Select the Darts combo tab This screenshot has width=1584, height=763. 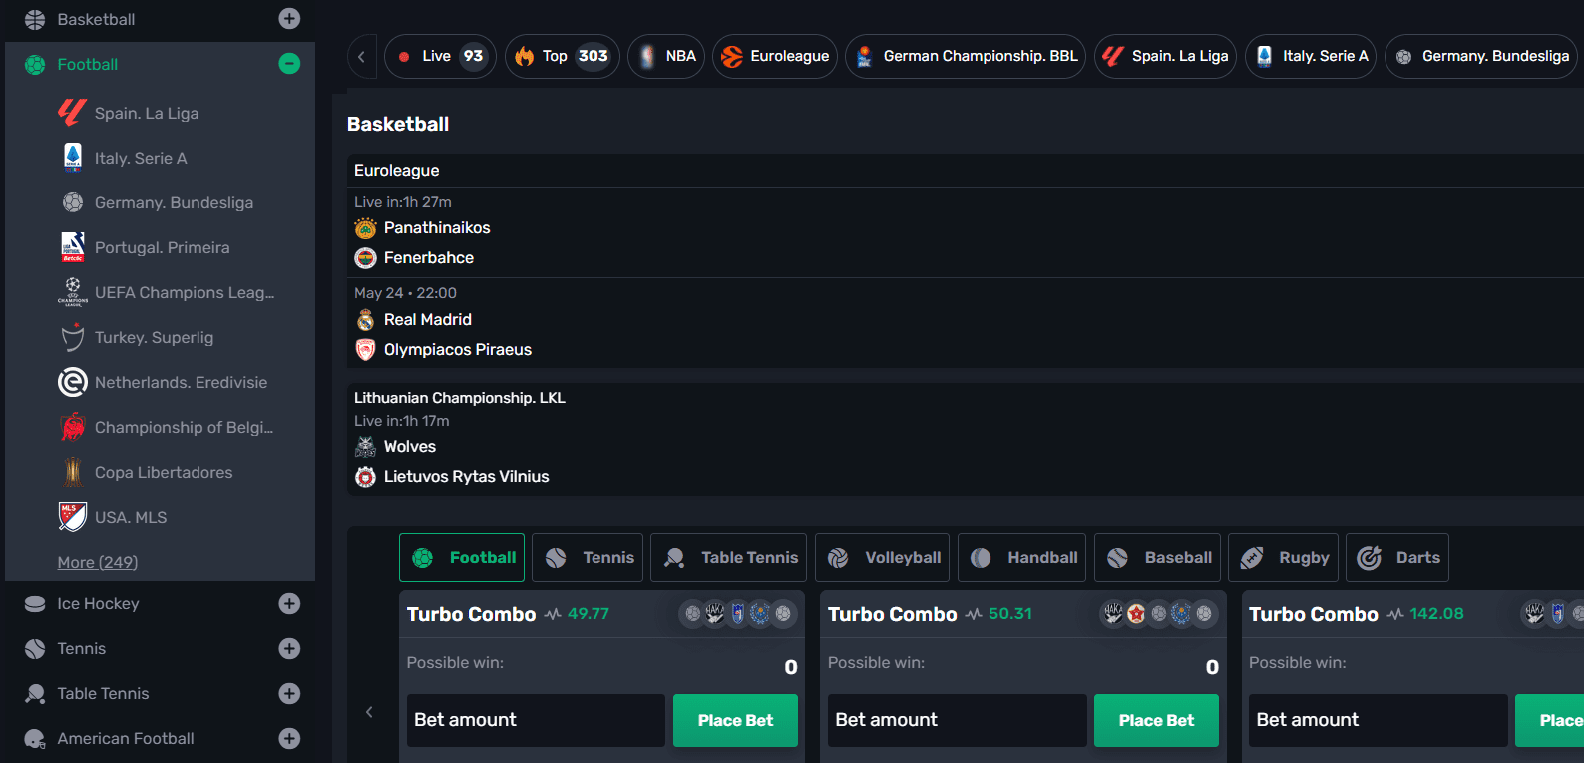click(x=1397, y=558)
